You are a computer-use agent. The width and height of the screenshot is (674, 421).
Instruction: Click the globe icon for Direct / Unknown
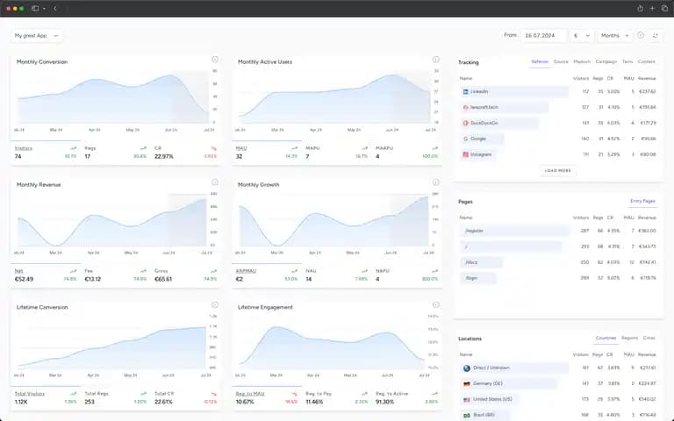[467, 368]
